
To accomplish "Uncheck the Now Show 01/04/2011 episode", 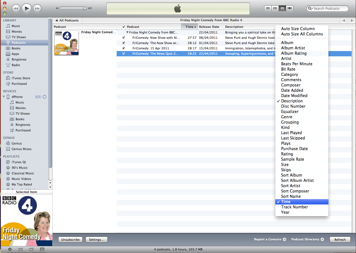I will coord(124,43).
